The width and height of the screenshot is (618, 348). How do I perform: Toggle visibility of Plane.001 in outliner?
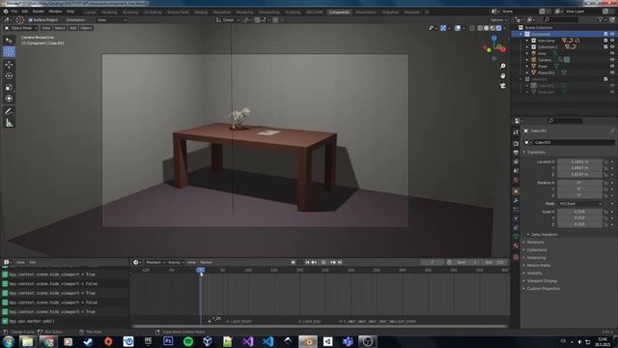pyautogui.click(x=612, y=72)
